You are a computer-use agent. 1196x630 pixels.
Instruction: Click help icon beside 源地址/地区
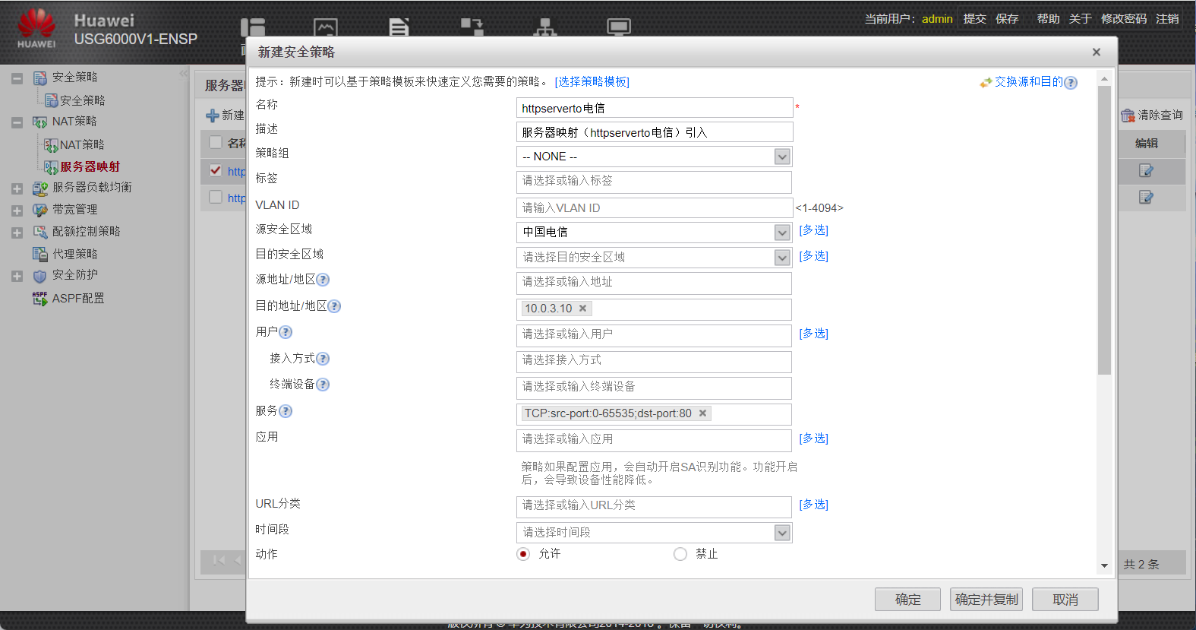tap(323, 280)
